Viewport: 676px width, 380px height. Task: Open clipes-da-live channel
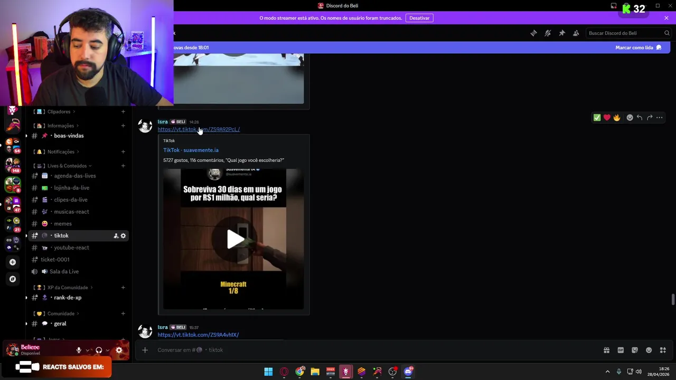click(x=78, y=200)
